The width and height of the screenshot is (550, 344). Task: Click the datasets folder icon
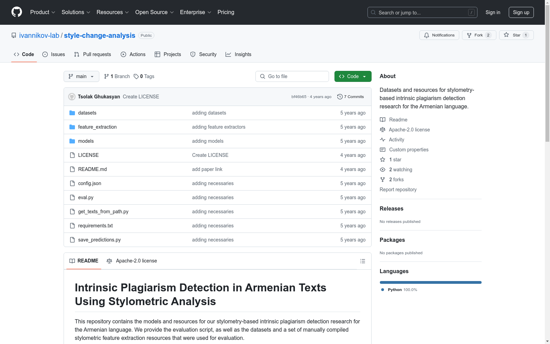[72, 113]
